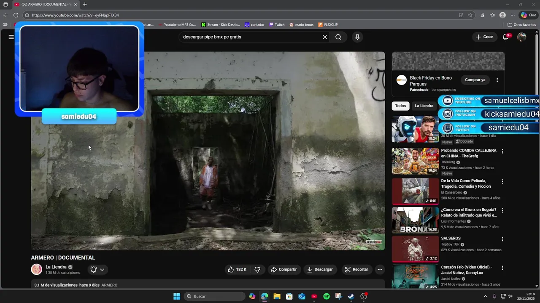
Task: Select the La Liendra filter chip
Action: (424, 106)
